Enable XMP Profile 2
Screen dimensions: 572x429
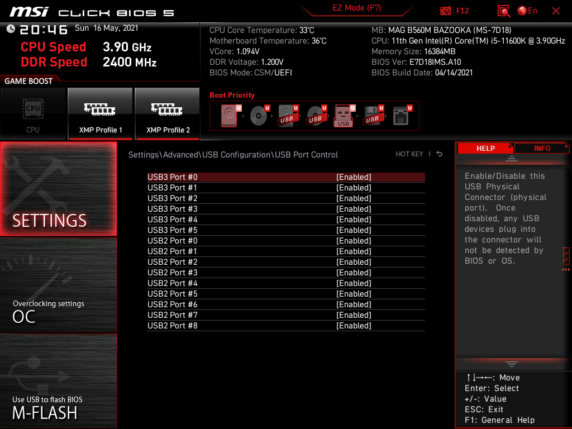(168, 114)
